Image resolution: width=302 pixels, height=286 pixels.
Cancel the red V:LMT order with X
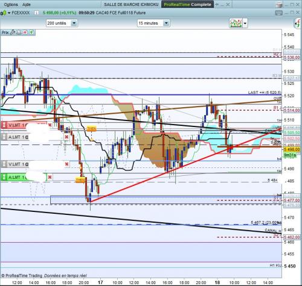[50, 125]
